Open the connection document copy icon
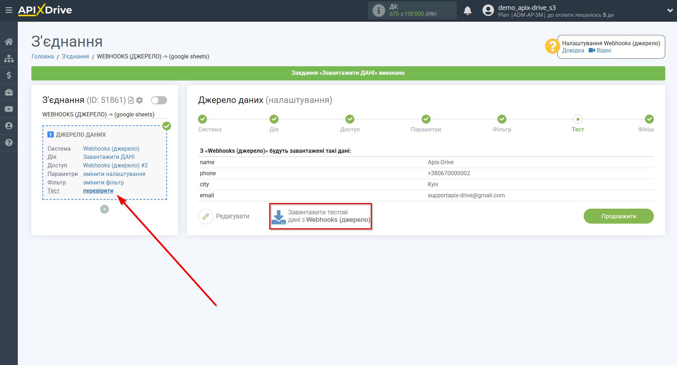 click(x=131, y=100)
